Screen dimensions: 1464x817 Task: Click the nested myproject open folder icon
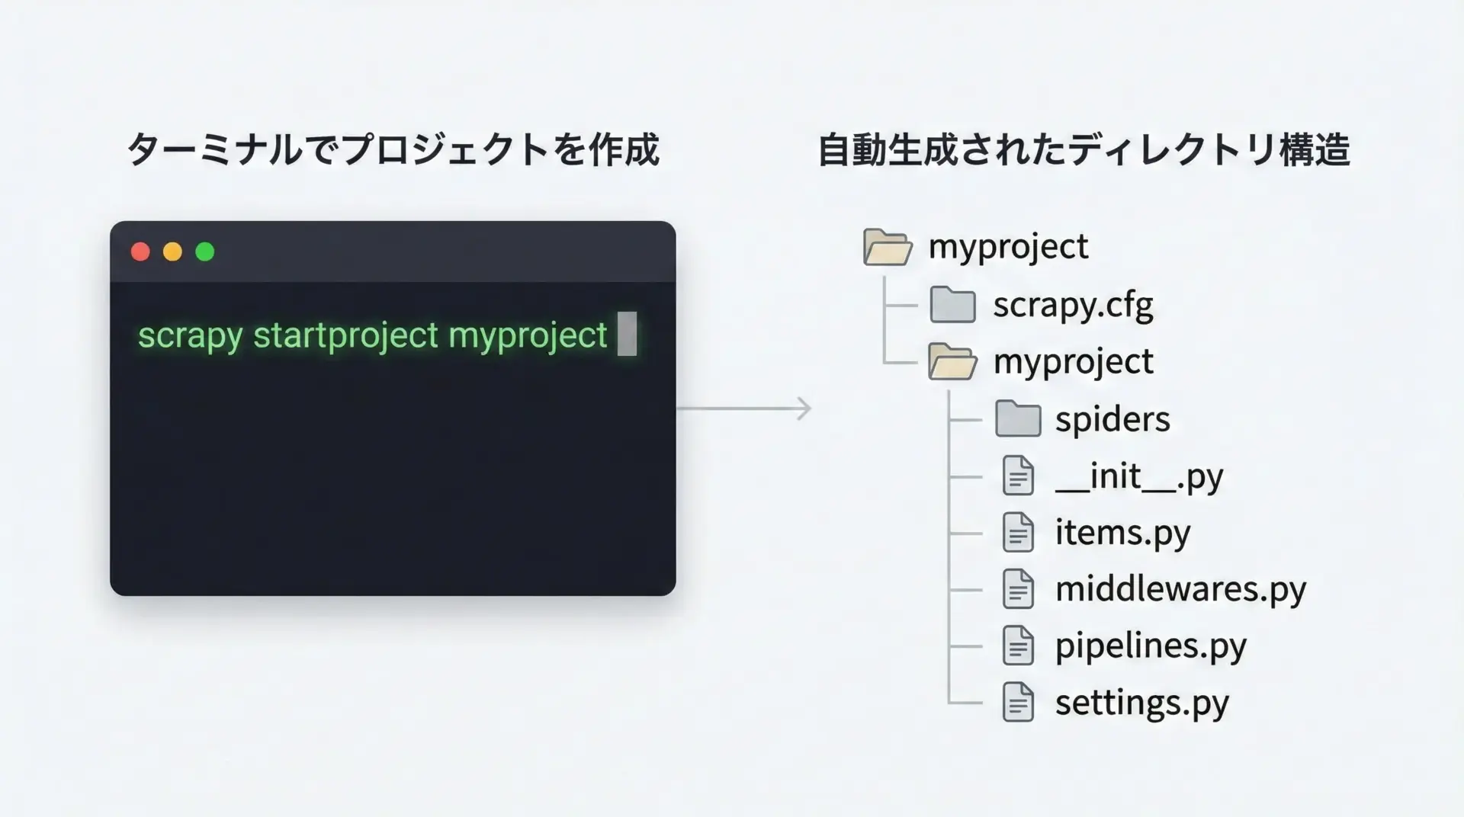[952, 361]
